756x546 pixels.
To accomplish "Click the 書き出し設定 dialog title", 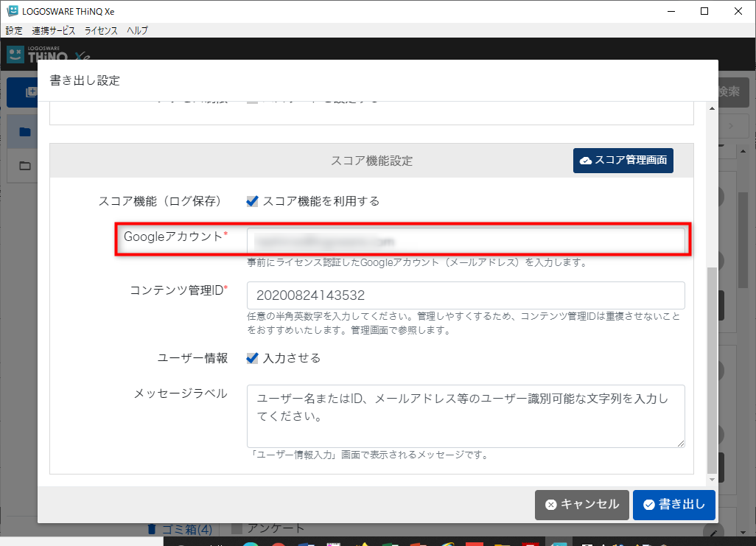I will [85, 80].
